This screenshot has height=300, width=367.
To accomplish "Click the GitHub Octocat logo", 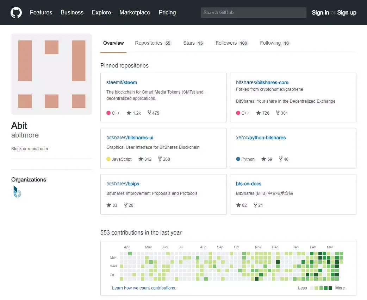I will pyautogui.click(x=16, y=13).
